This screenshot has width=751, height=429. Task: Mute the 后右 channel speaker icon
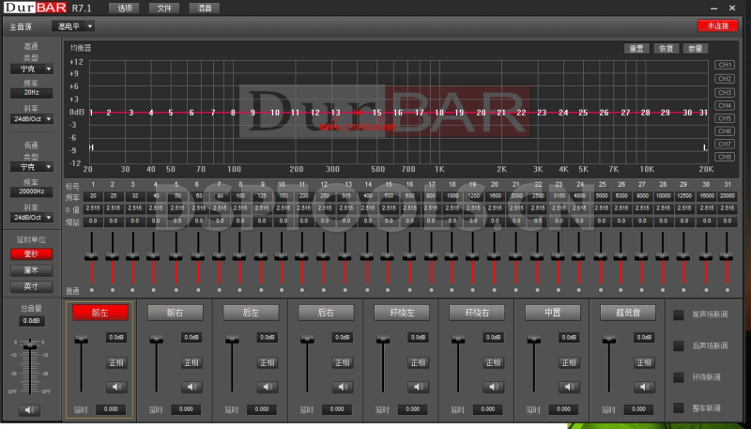(x=343, y=386)
